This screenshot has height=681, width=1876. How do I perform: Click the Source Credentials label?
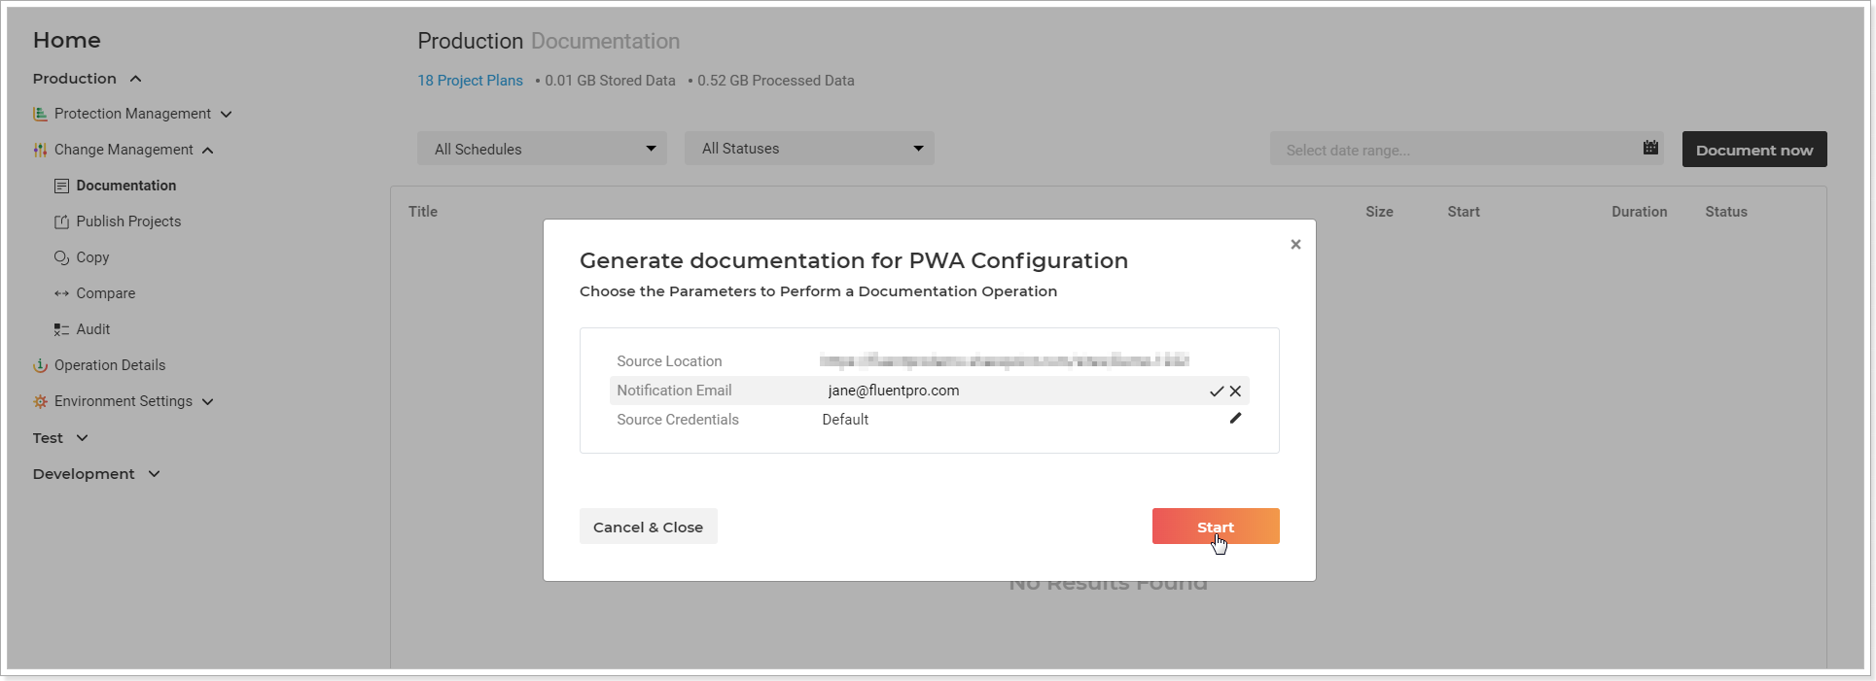click(678, 420)
